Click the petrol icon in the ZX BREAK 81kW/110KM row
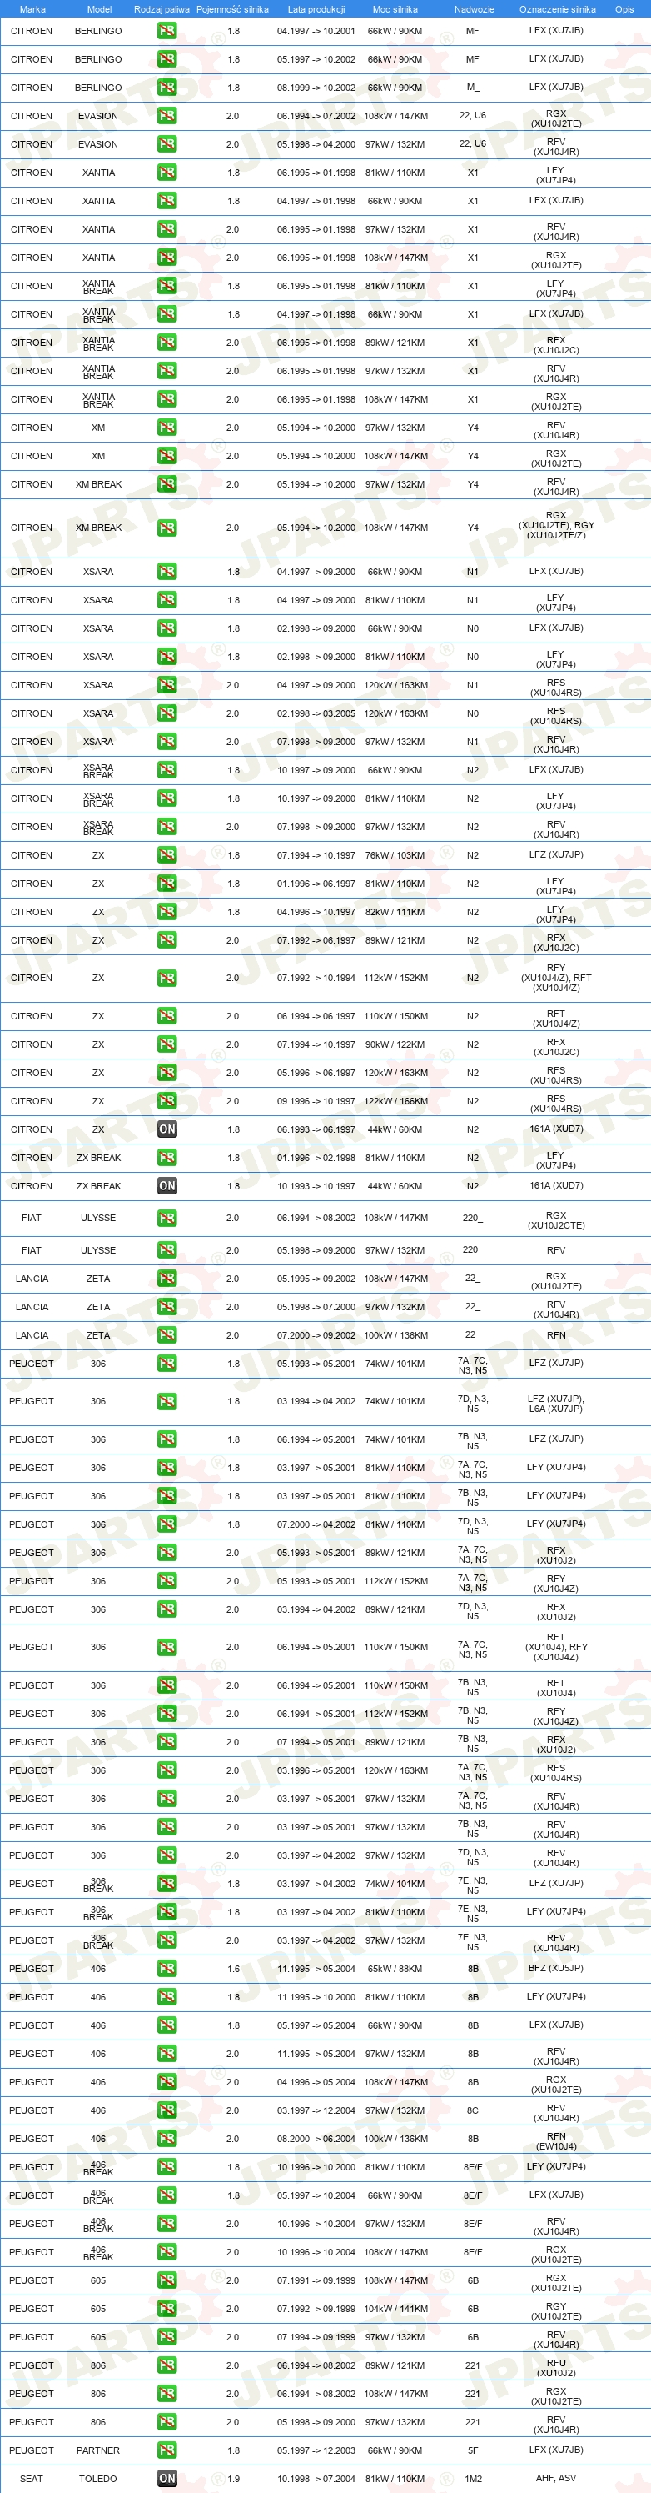 [x=167, y=1158]
